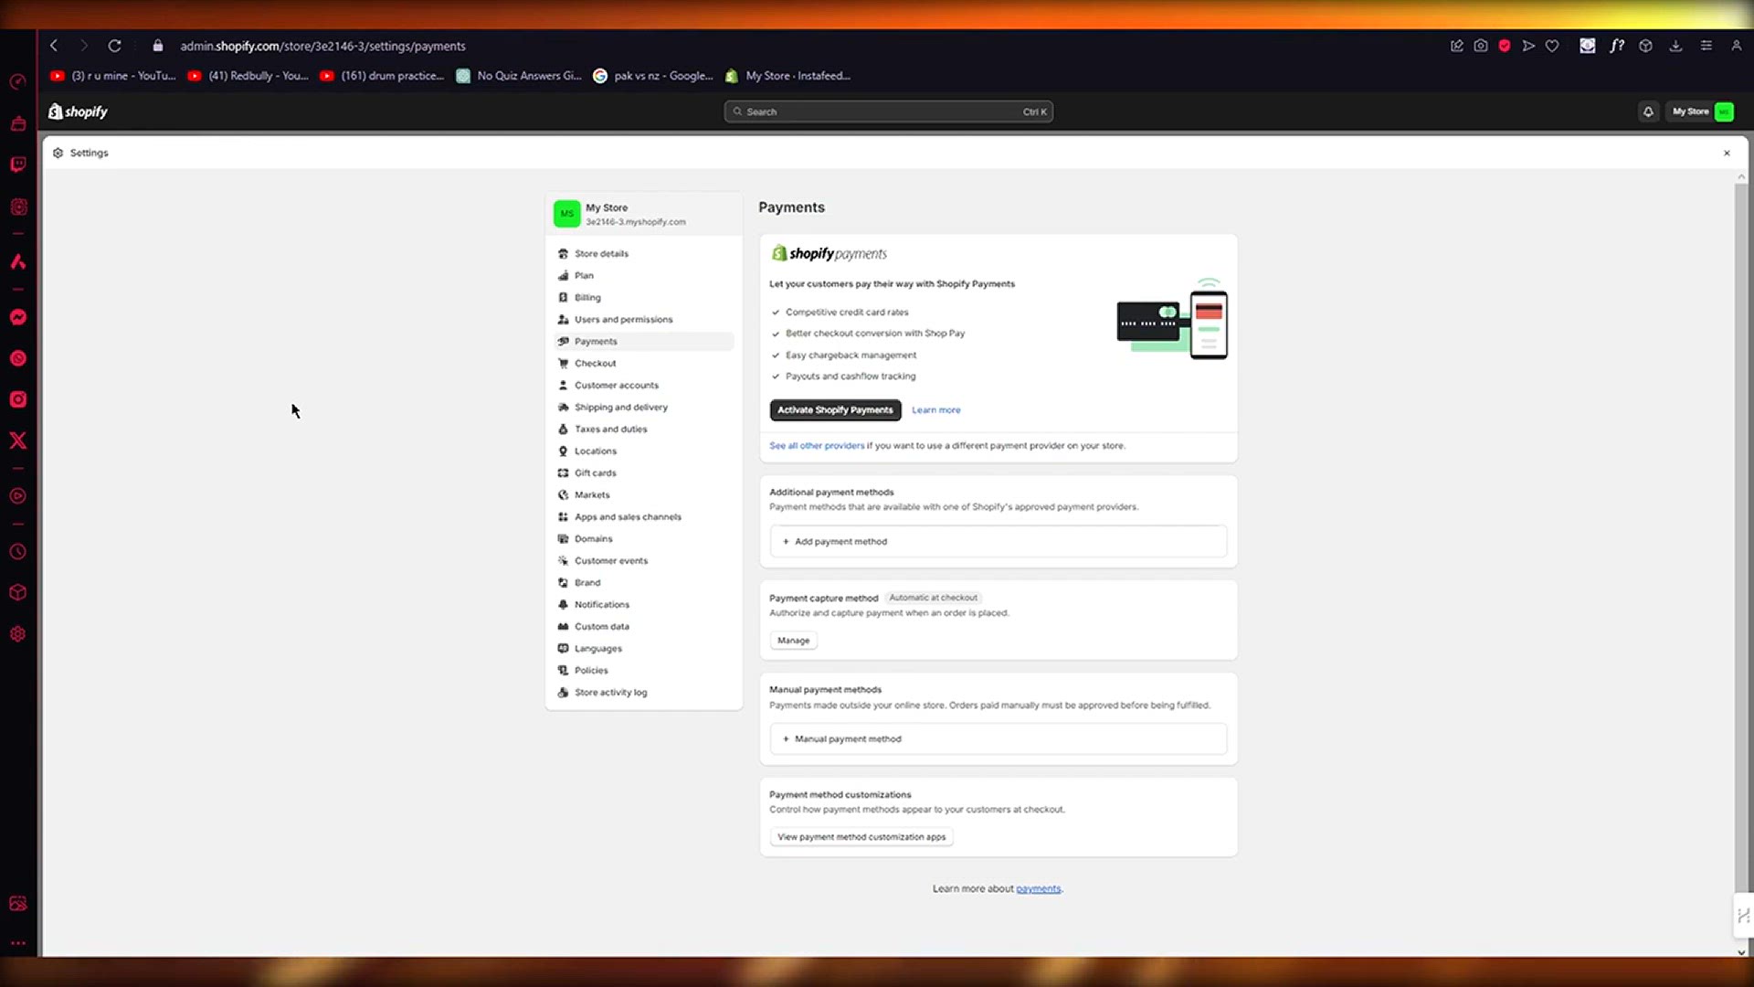Open Customer accounts settings
Viewport: 1754px width, 987px height.
click(x=644, y=386)
